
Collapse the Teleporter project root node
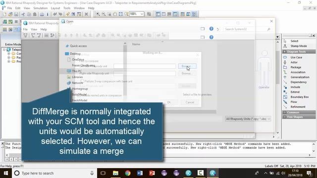[x=4, y=49]
